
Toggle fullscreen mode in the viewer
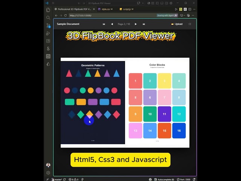tap(190, 24)
